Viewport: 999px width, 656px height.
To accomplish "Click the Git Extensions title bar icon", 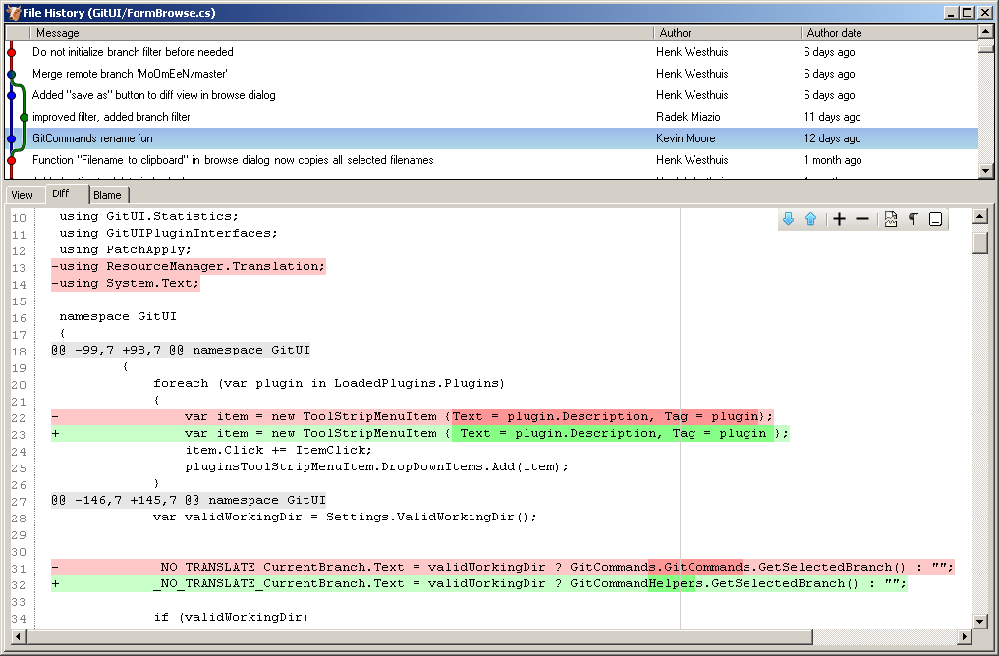I will point(13,13).
